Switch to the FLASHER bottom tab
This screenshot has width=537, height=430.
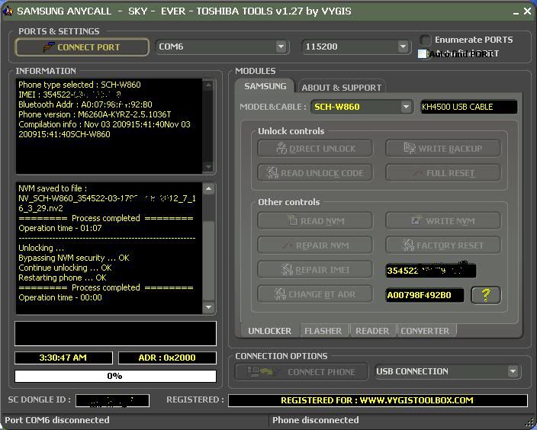(x=323, y=331)
